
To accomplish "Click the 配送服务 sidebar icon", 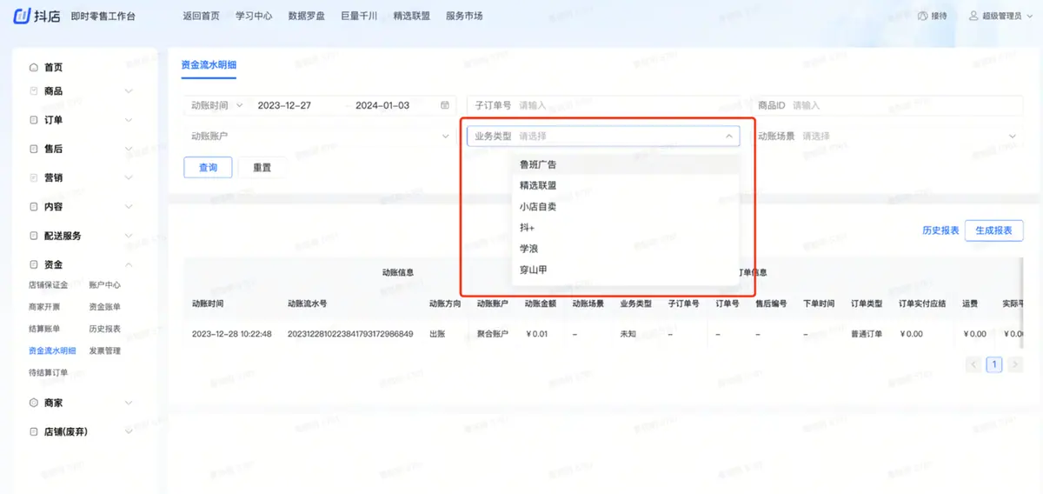I will coord(34,236).
